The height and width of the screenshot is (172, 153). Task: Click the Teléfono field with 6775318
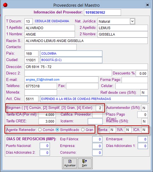pyautogui.click(x=40, y=86)
